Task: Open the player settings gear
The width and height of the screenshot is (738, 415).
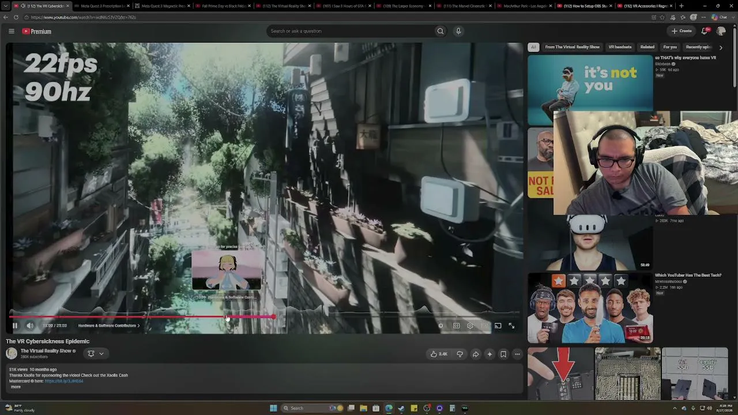Action: coord(470,326)
